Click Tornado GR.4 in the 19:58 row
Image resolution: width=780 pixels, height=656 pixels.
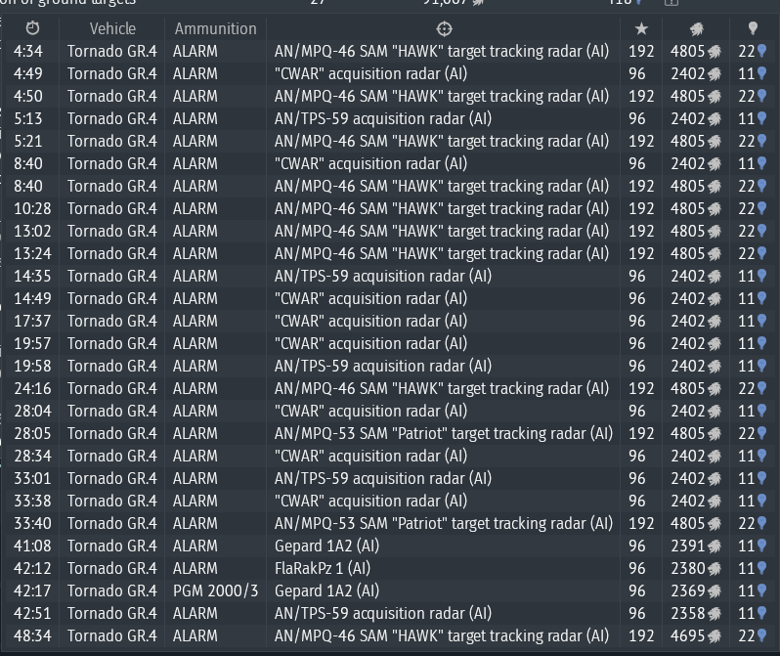(112, 366)
